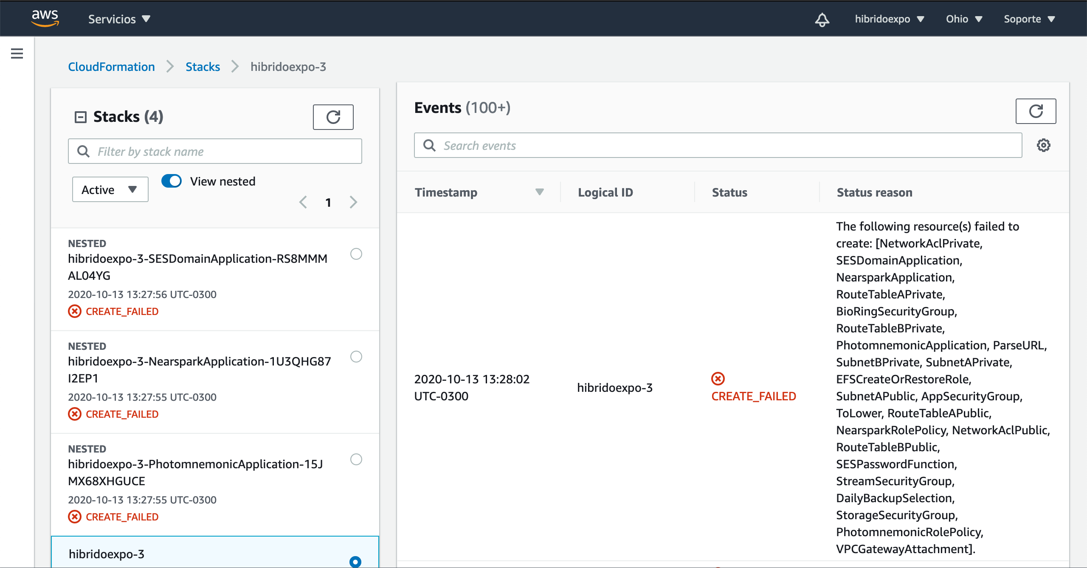Collapse the Stacks panel with minus icon

[x=80, y=117]
